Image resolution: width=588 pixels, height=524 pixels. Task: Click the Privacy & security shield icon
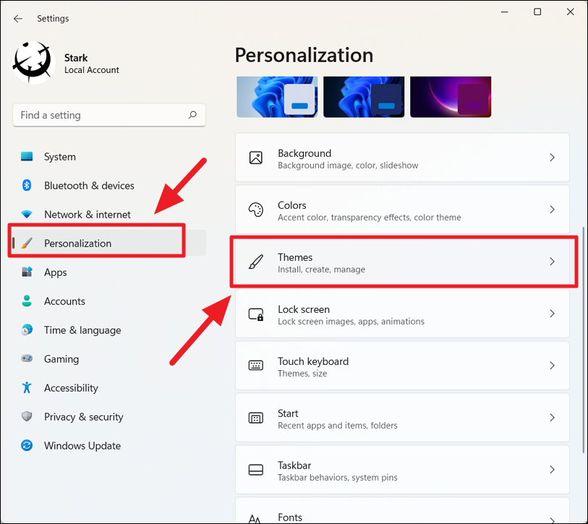pos(27,416)
